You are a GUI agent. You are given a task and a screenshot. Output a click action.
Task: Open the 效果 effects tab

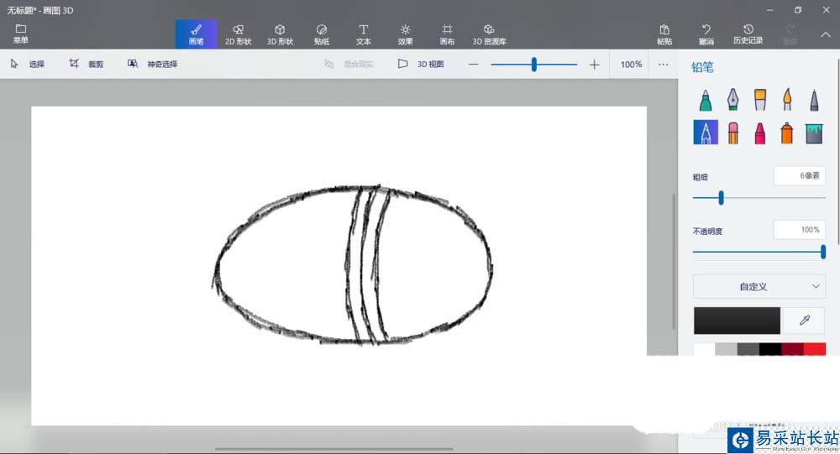[405, 34]
